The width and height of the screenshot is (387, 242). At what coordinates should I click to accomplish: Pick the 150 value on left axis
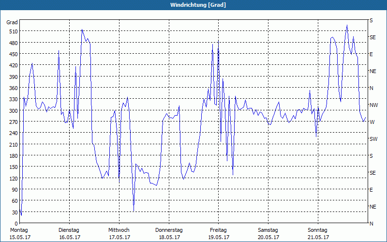(14, 167)
